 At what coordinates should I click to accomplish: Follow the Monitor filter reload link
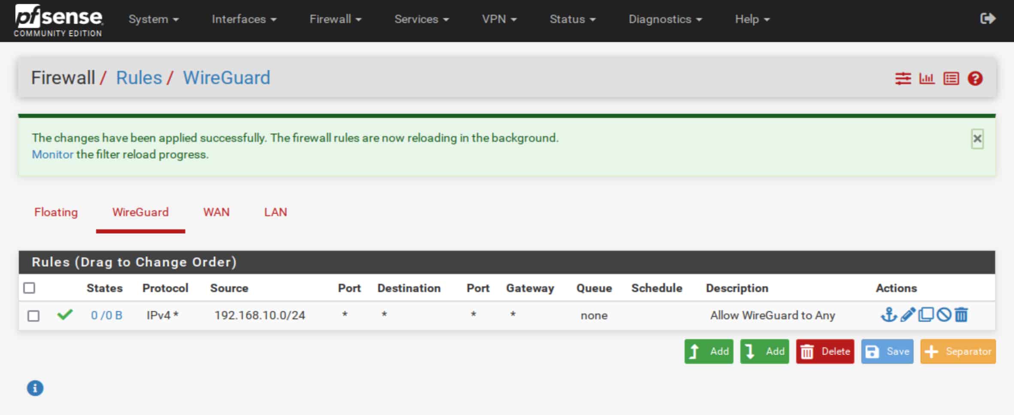click(x=53, y=154)
